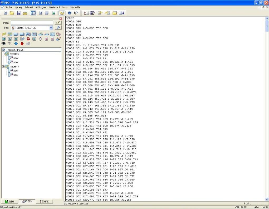Select the second KON item under TECH 2×
This screenshot has width=269, height=209.
pyautogui.click(x=16, y=62)
